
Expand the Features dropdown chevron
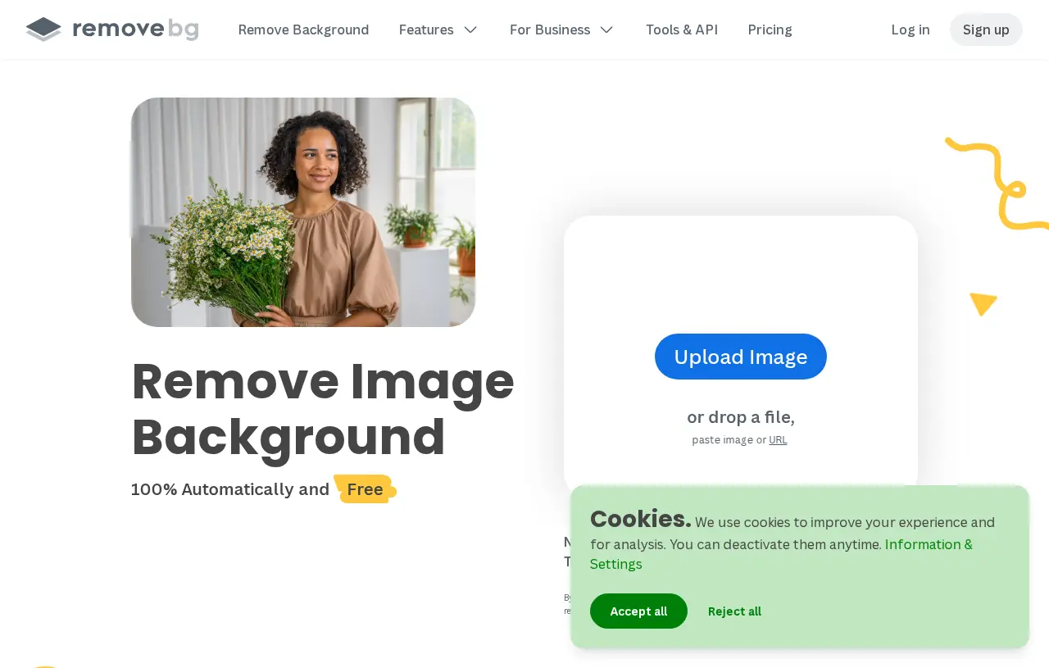click(x=470, y=30)
